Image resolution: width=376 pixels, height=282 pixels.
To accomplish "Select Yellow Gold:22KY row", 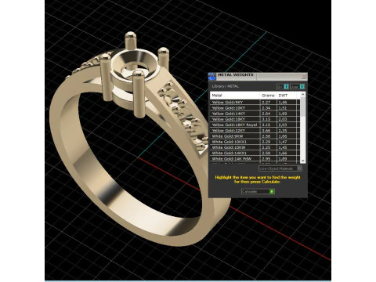I will pos(255,131).
